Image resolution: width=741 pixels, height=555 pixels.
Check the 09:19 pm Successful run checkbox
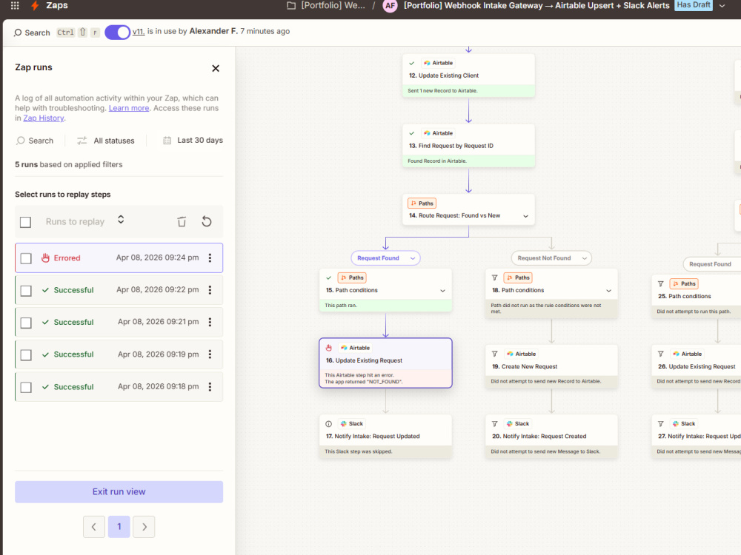point(26,355)
